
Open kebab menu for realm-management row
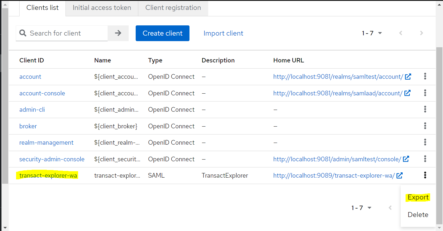pos(425,142)
